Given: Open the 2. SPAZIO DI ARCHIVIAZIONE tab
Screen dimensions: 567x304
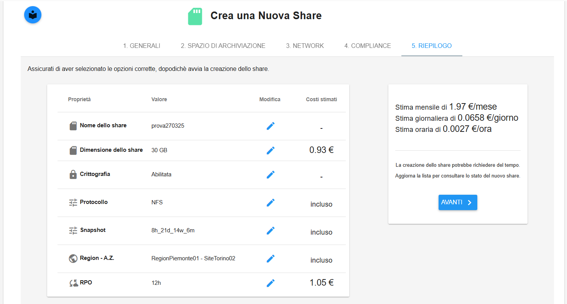Looking at the screenshot, I should [x=223, y=46].
